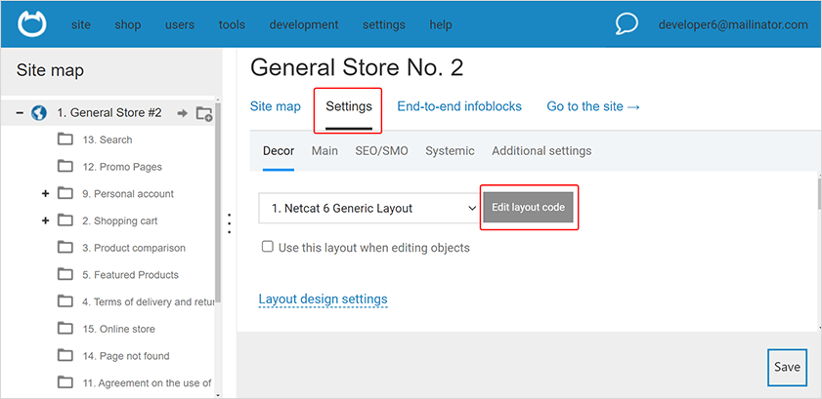This screenshot has width=822, height=399.
Task: Click the site map scrollbar up arrow
Action: click(218, 100)
